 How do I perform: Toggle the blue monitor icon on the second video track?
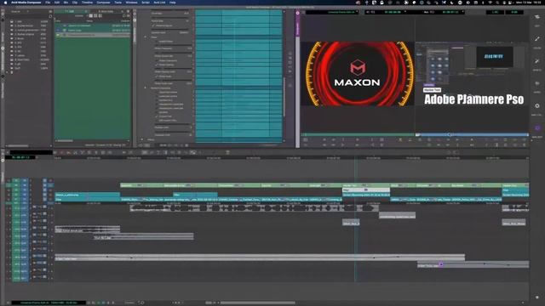(x=45, y=185)
